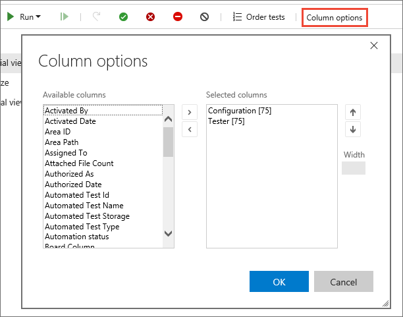Click the Width input field
The image size is (403, 317).
(x=353, y=168)
